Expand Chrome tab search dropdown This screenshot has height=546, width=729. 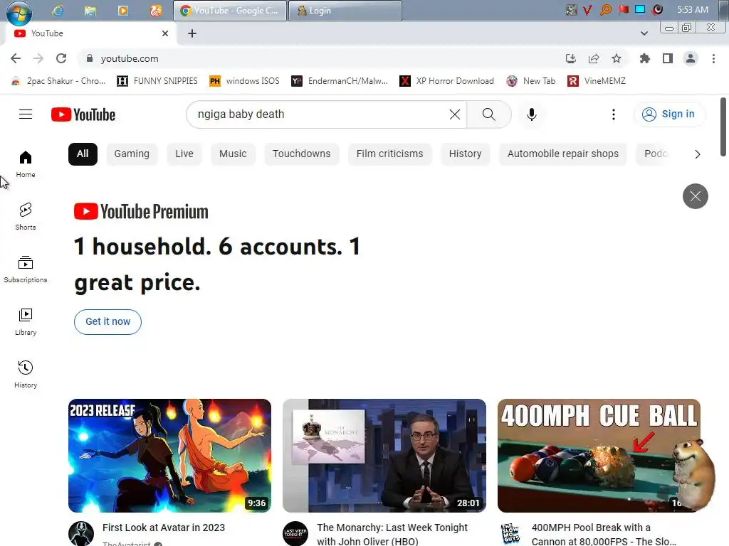(644, 33)
